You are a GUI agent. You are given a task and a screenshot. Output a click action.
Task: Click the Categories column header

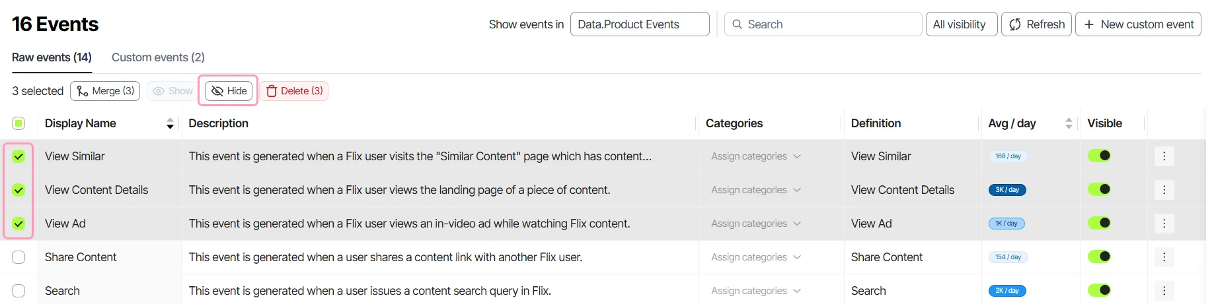[734, 123]
